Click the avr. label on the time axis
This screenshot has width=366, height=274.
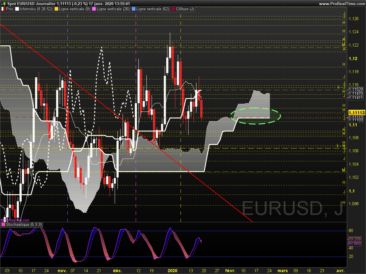point(340,270)
